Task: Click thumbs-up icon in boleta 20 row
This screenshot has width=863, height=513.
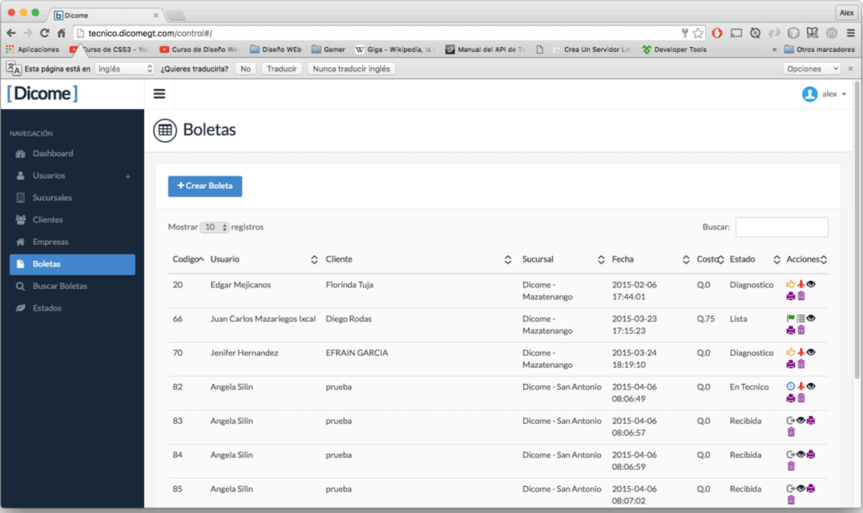Action: pos(790,284)
